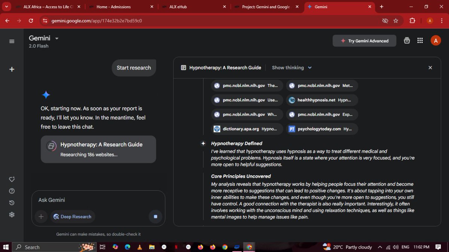Open Task View on taskbar
Viewport: 449px width, 252px height.
(x=103, y=247)
